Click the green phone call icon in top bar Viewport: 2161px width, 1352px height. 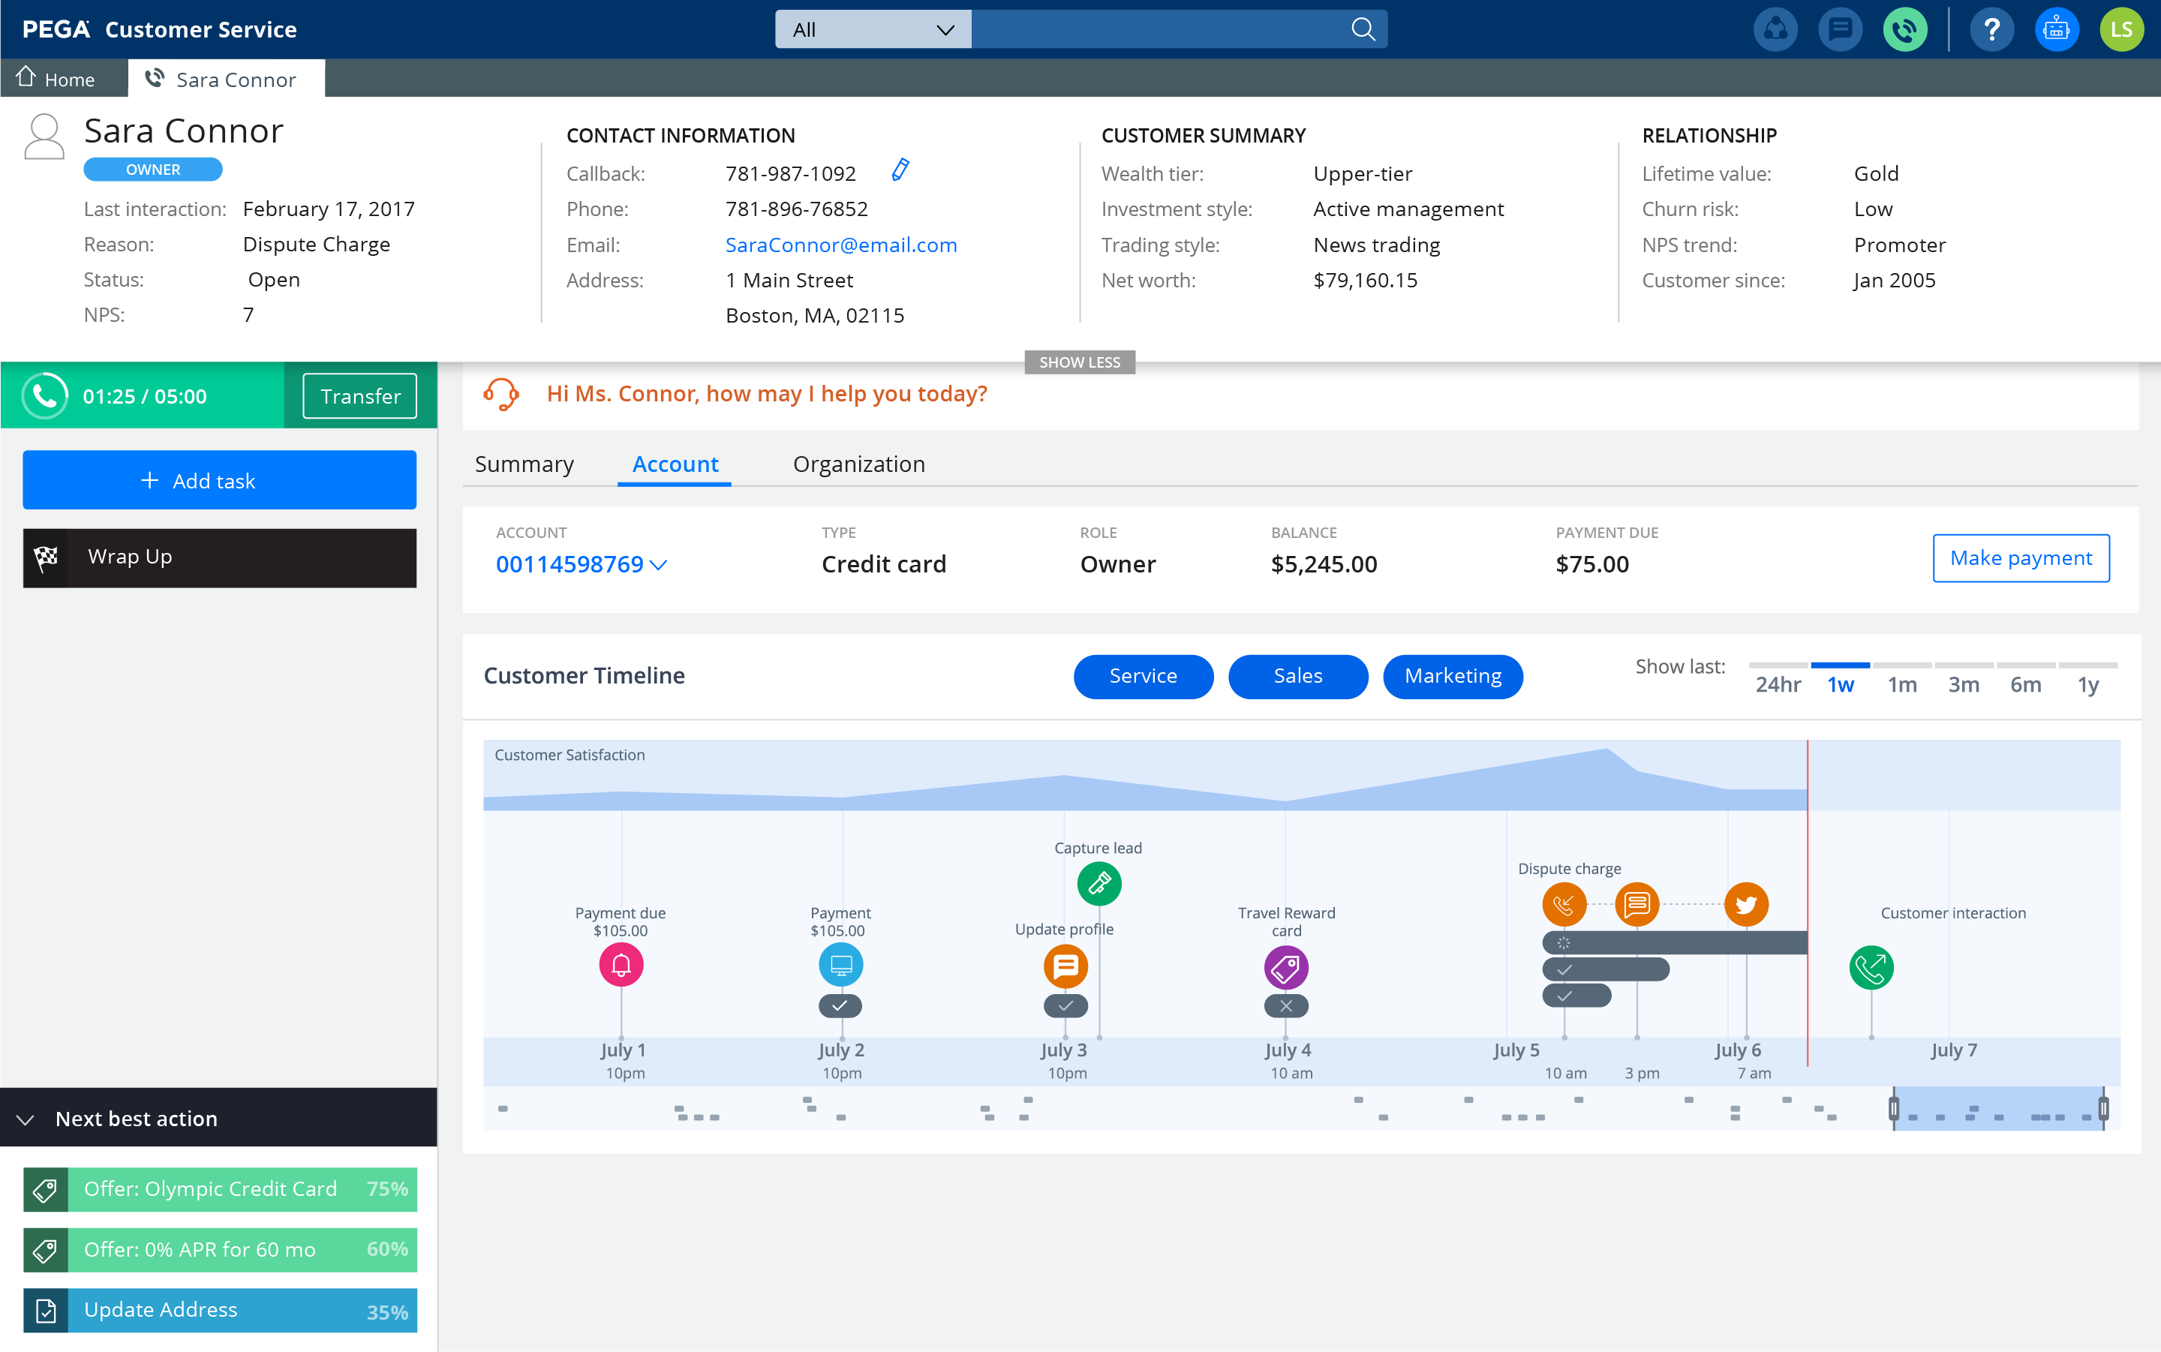point(1905,29)
